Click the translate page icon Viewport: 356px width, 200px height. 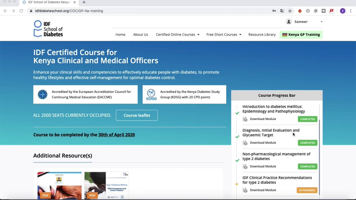click(x=282, y=11)
